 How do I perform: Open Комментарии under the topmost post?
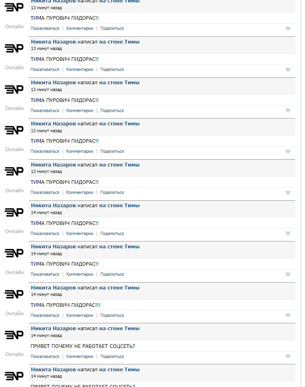[x=80, y=29]
